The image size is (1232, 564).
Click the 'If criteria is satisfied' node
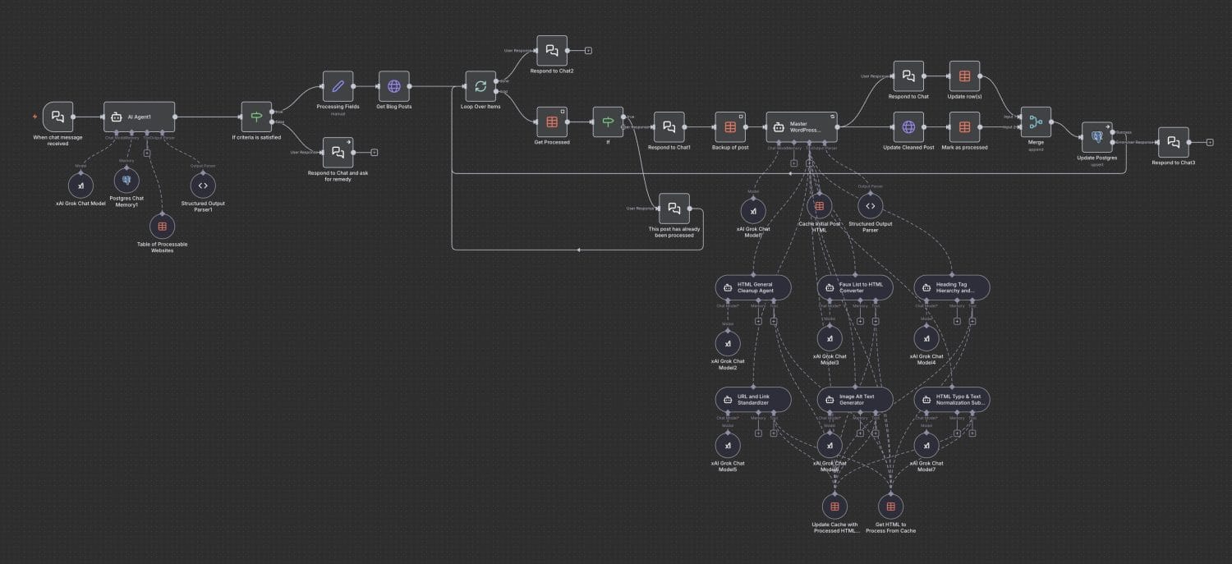(x=256, y=117)
